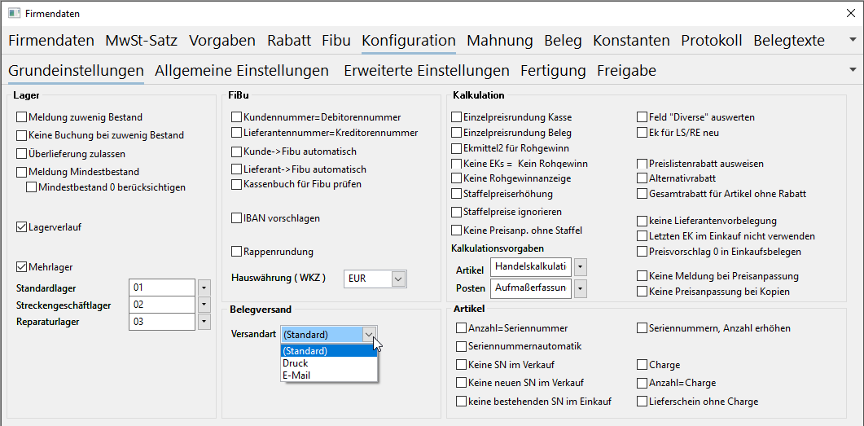Check Lieferschein ohne Charge

pos(642,402)
